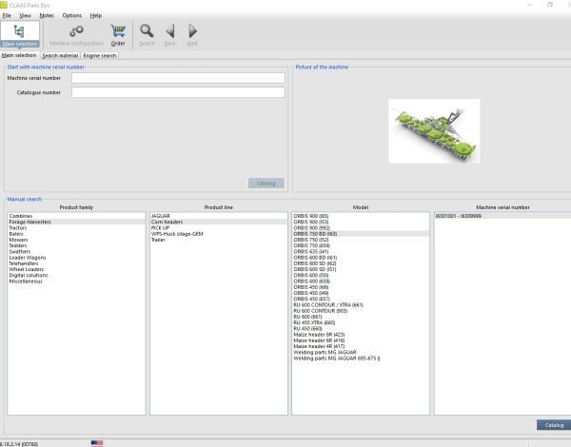Focus the Machine serial number input field

point(178,78)
